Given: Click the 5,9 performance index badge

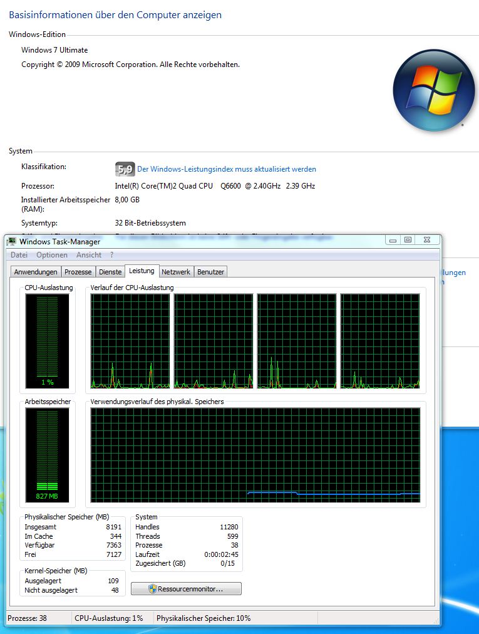Looking at the screenshot, I should pos(125,169).
